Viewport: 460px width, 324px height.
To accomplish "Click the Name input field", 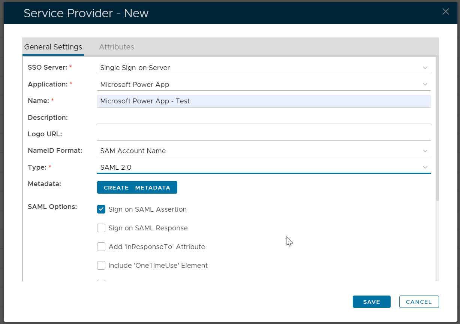I will [x=263, y=101].
